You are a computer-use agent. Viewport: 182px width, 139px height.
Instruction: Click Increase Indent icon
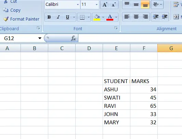[165, 17]
